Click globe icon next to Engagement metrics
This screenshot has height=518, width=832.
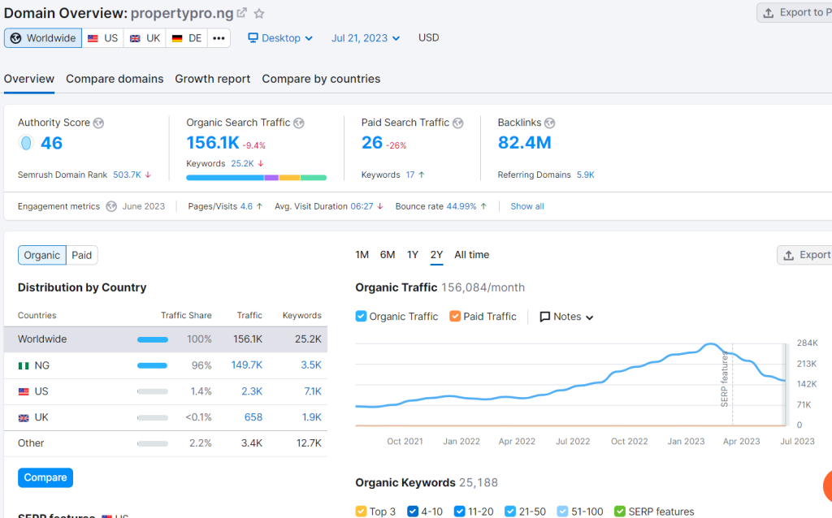pos(110,206)
